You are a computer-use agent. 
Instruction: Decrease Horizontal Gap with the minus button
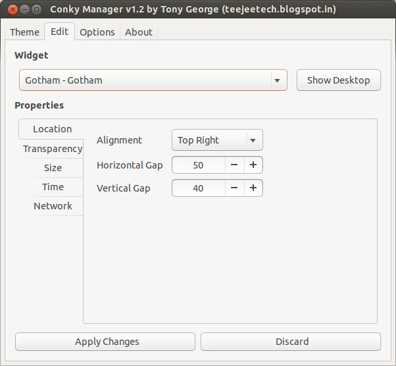click(234, 165)
